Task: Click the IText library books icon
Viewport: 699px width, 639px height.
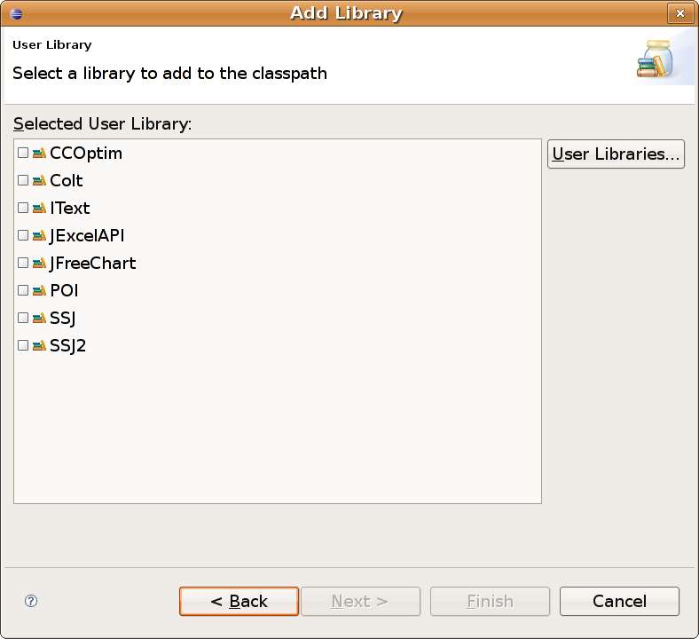Action: [39, 208]
